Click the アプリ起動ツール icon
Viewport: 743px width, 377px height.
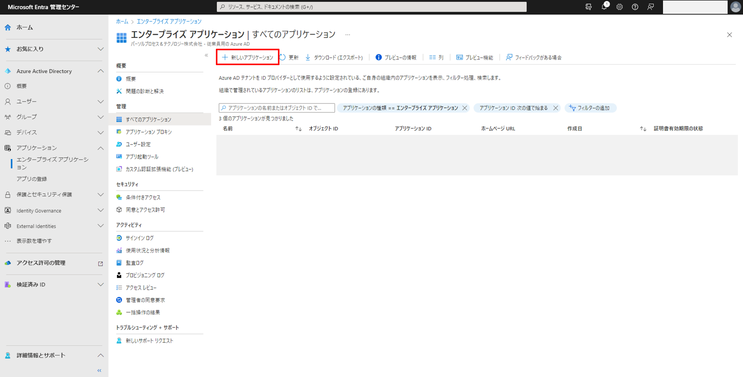[119, 156]
